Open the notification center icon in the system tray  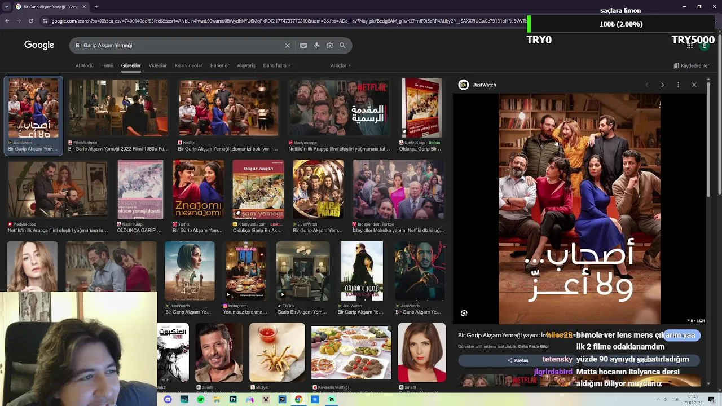pyautogui.click(x=711, y=399)
